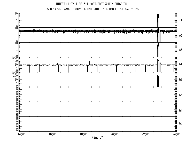Viewport: 186px width, 142px height.
Task: Click the 16:00 time axis tick label
Action: 52,134
